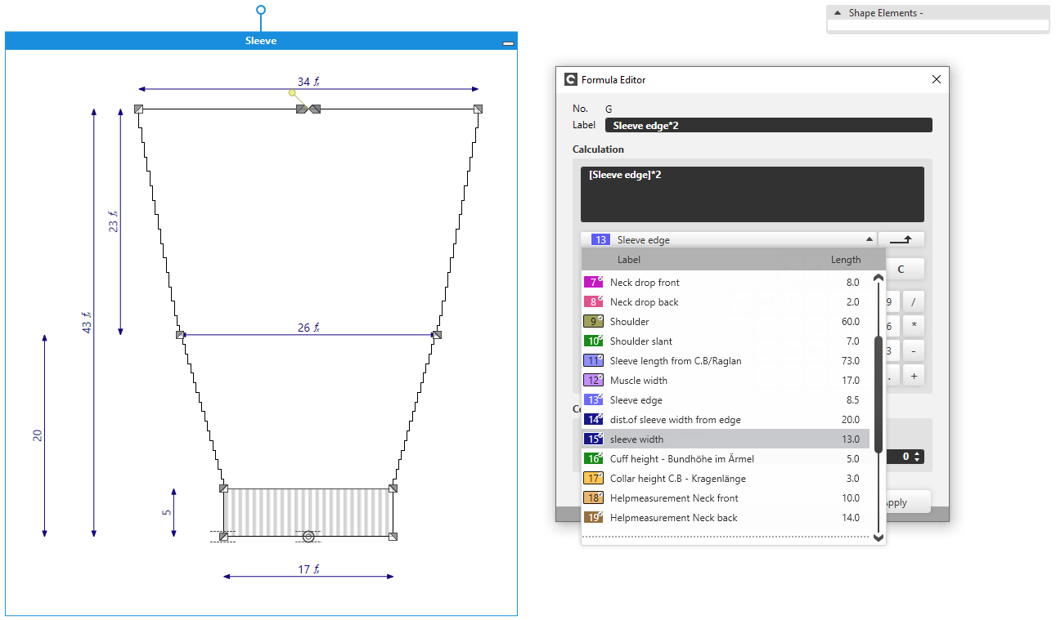
Task: Click the fx icon on the 34 dimension
Action: [x=315, y=82]
